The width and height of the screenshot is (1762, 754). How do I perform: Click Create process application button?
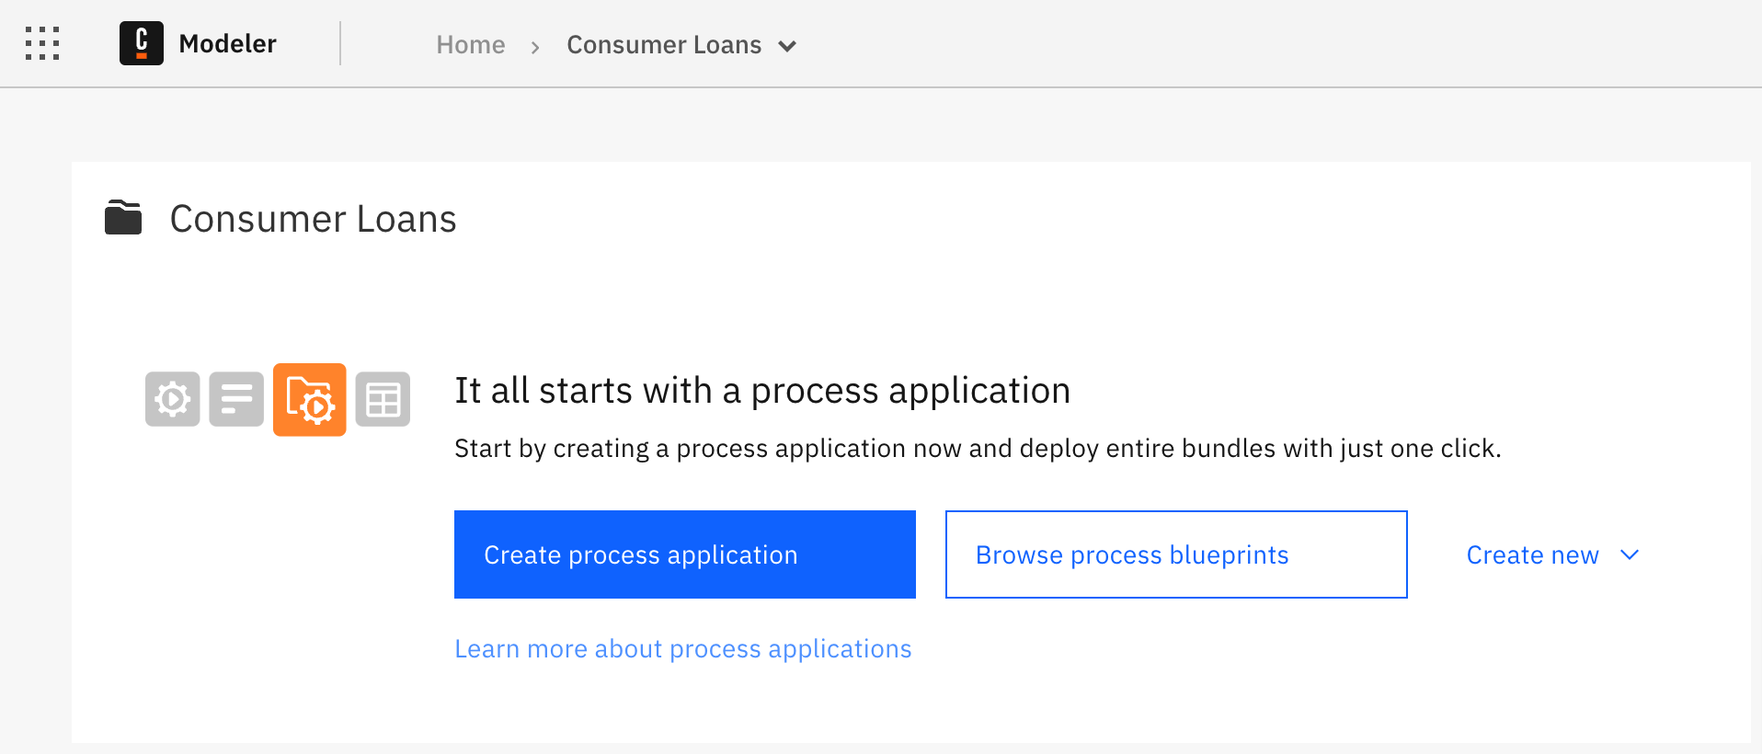pos(685,554)
